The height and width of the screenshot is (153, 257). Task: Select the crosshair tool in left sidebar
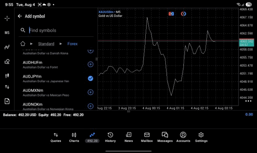coord(7,18)
